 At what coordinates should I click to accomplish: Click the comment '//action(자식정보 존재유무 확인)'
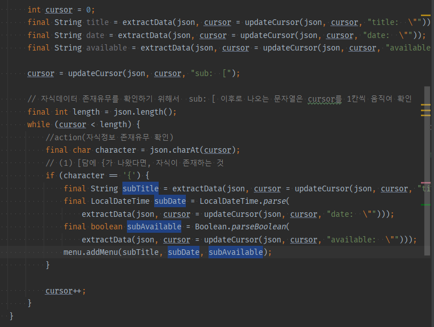109,137
